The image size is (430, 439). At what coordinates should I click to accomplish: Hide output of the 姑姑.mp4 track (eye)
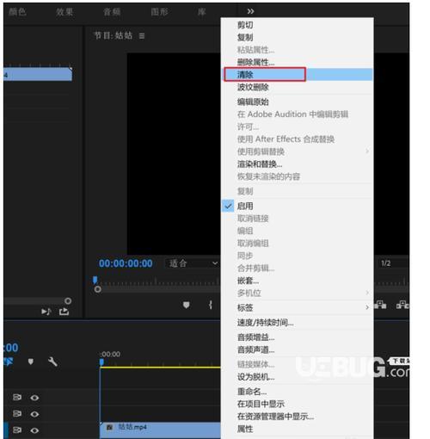coord(34,430)
